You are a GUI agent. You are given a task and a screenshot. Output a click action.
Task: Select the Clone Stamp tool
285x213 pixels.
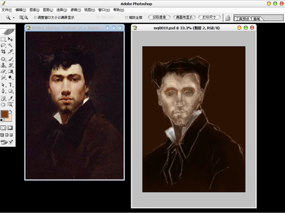(3, 65)
